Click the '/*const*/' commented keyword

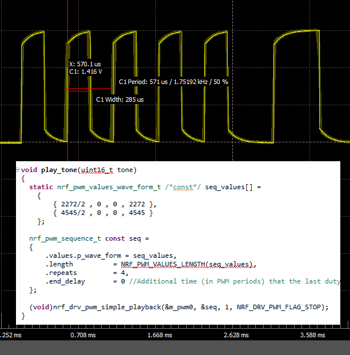coord(183,188)
